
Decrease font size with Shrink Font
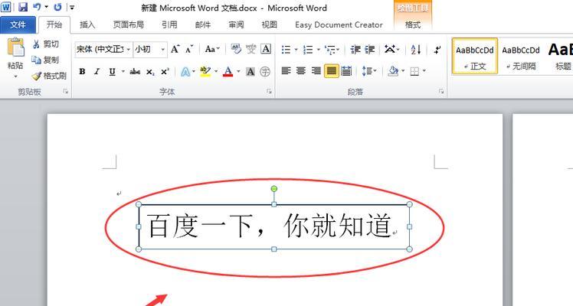click(189, 49)
